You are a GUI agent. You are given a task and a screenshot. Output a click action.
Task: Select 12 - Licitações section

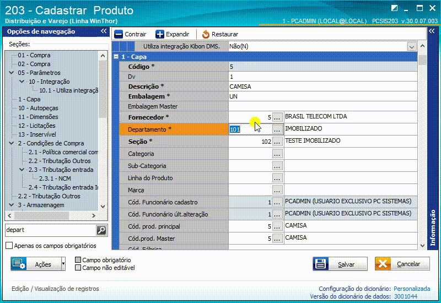click(x=37, y=126)
